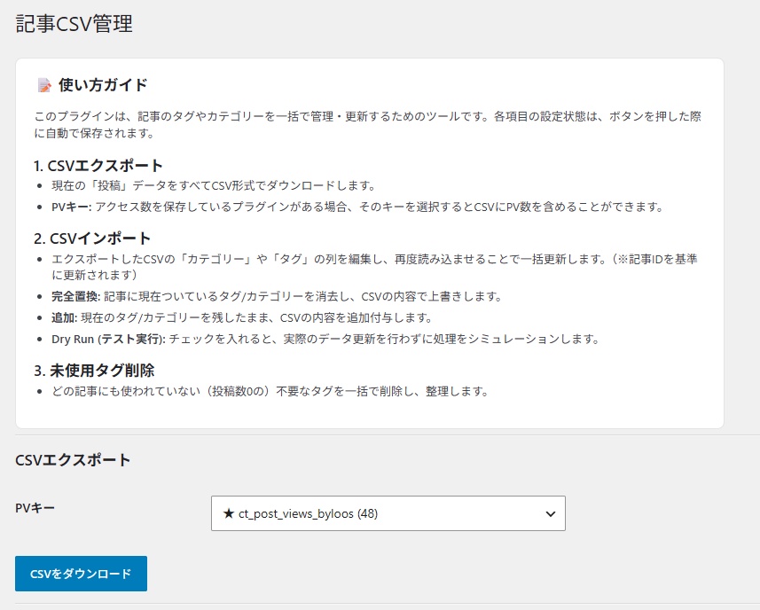The width and height of the screenshot is (760, 610).
Task: Click the 1. CSVエクスポート guide heading
Action: [98, 166]
